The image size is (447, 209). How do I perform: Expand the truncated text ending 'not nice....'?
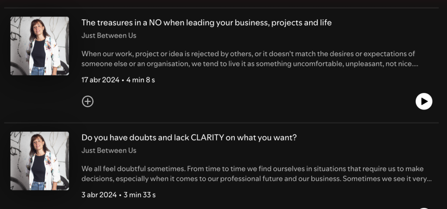[x=416, y=64]
